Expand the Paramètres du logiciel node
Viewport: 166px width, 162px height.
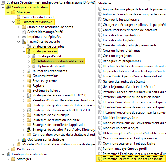pyautogui.click(x=13, y=17)
